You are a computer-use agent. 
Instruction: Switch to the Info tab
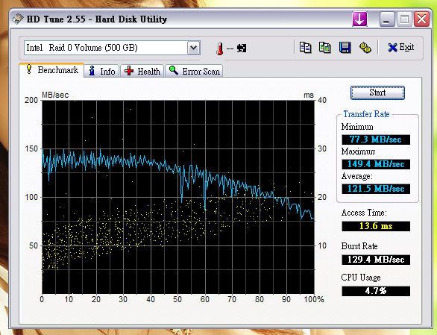pyautogui.click(x=101, y=71)
